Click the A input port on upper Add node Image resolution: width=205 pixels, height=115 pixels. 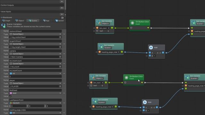[150, 52]
